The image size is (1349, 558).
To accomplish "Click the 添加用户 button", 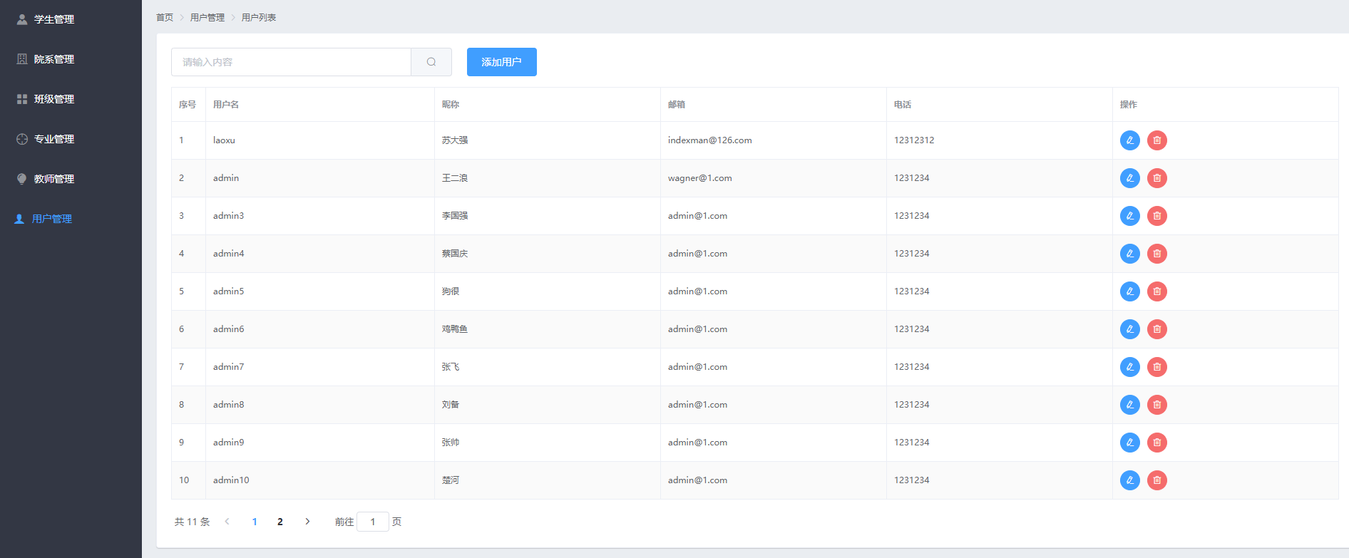I will tap(501, 62).
